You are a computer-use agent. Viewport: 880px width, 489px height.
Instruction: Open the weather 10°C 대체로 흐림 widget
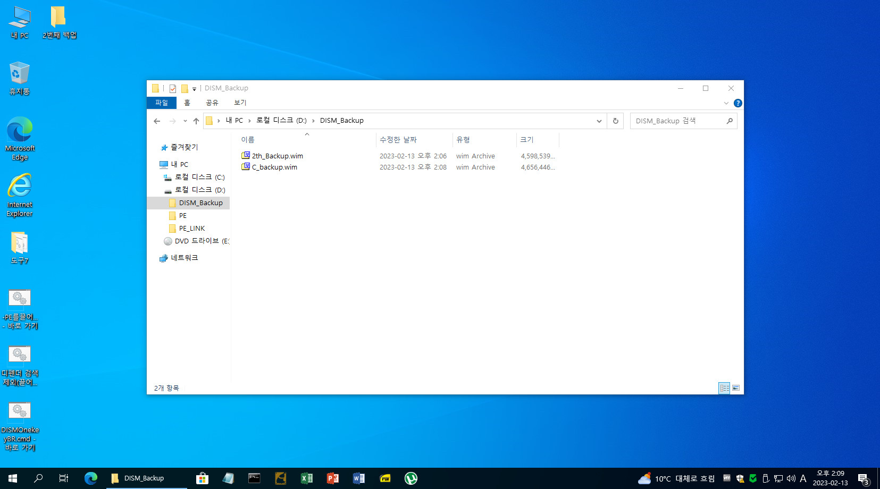click(676, 478)
